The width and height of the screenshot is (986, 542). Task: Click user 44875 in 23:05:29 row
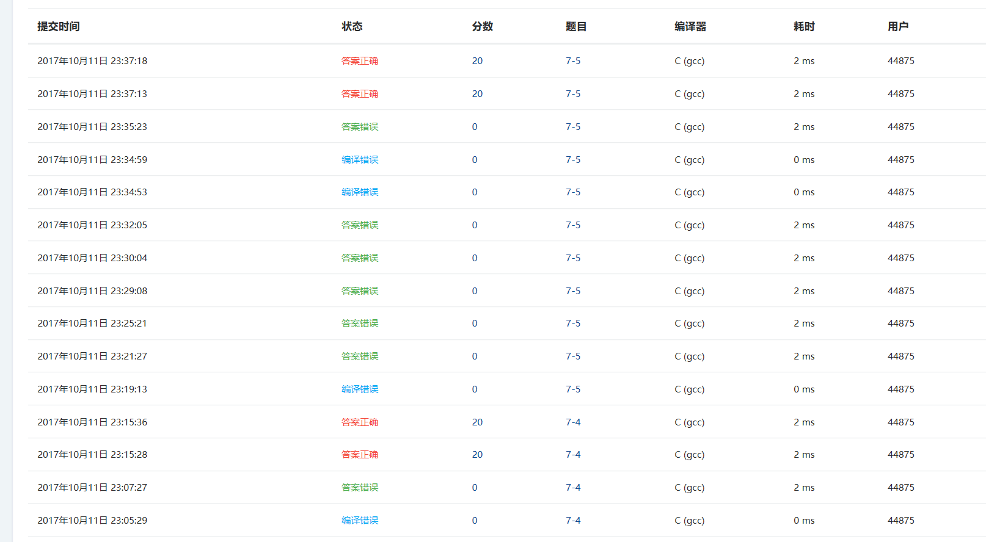point(901,521)
